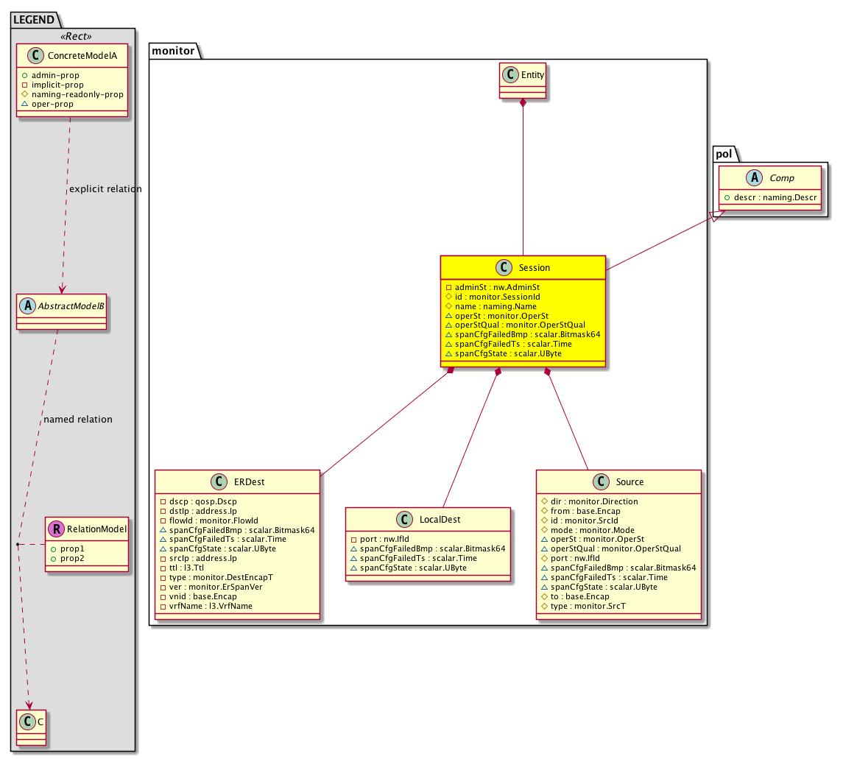The width and height of the screenshot is (843, 759).
Task: Click the 'named relation' label
Action: [x=78, y=420]
